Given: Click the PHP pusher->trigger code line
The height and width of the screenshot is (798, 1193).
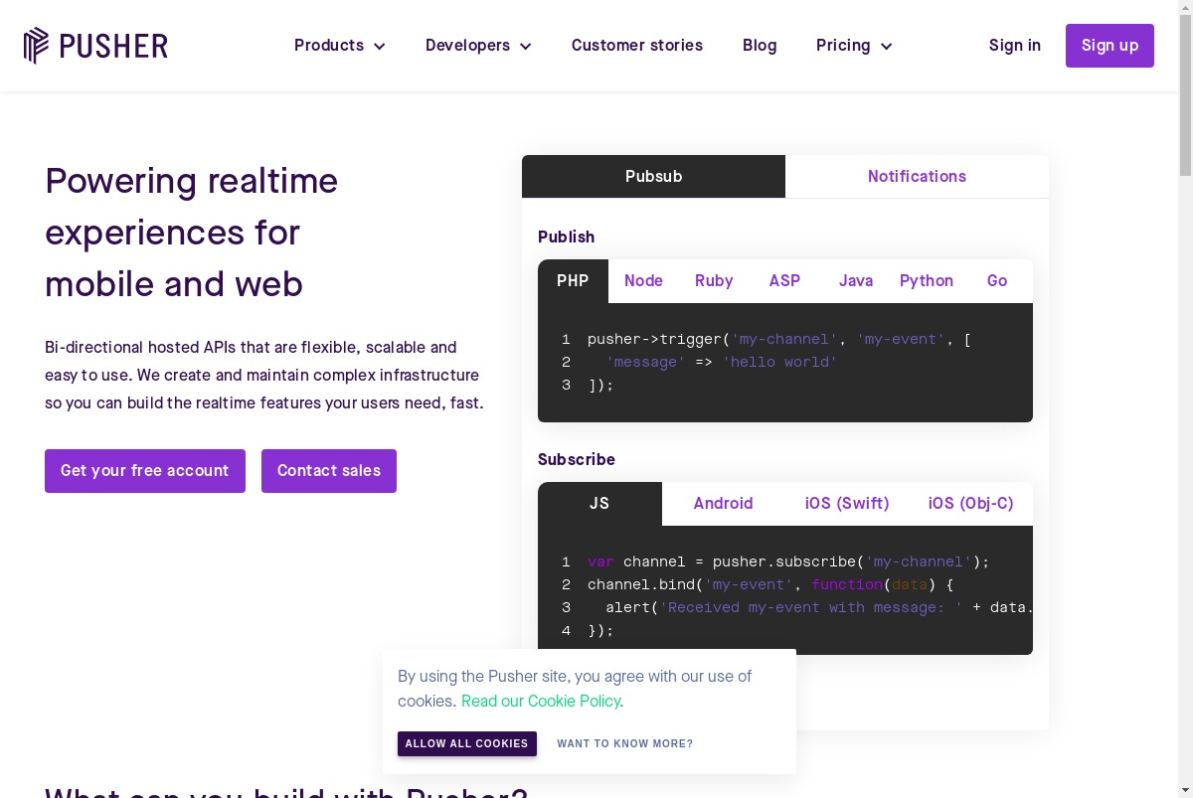Looking at the screenshot, I should pos(779,340).
